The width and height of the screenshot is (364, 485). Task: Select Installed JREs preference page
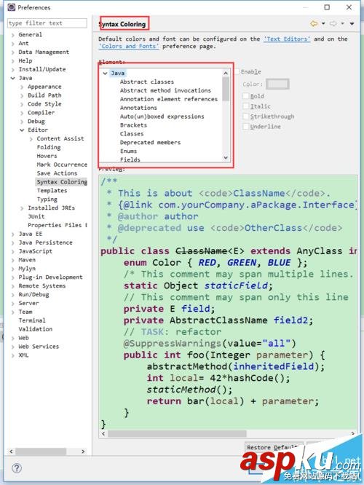pos(52,208)
